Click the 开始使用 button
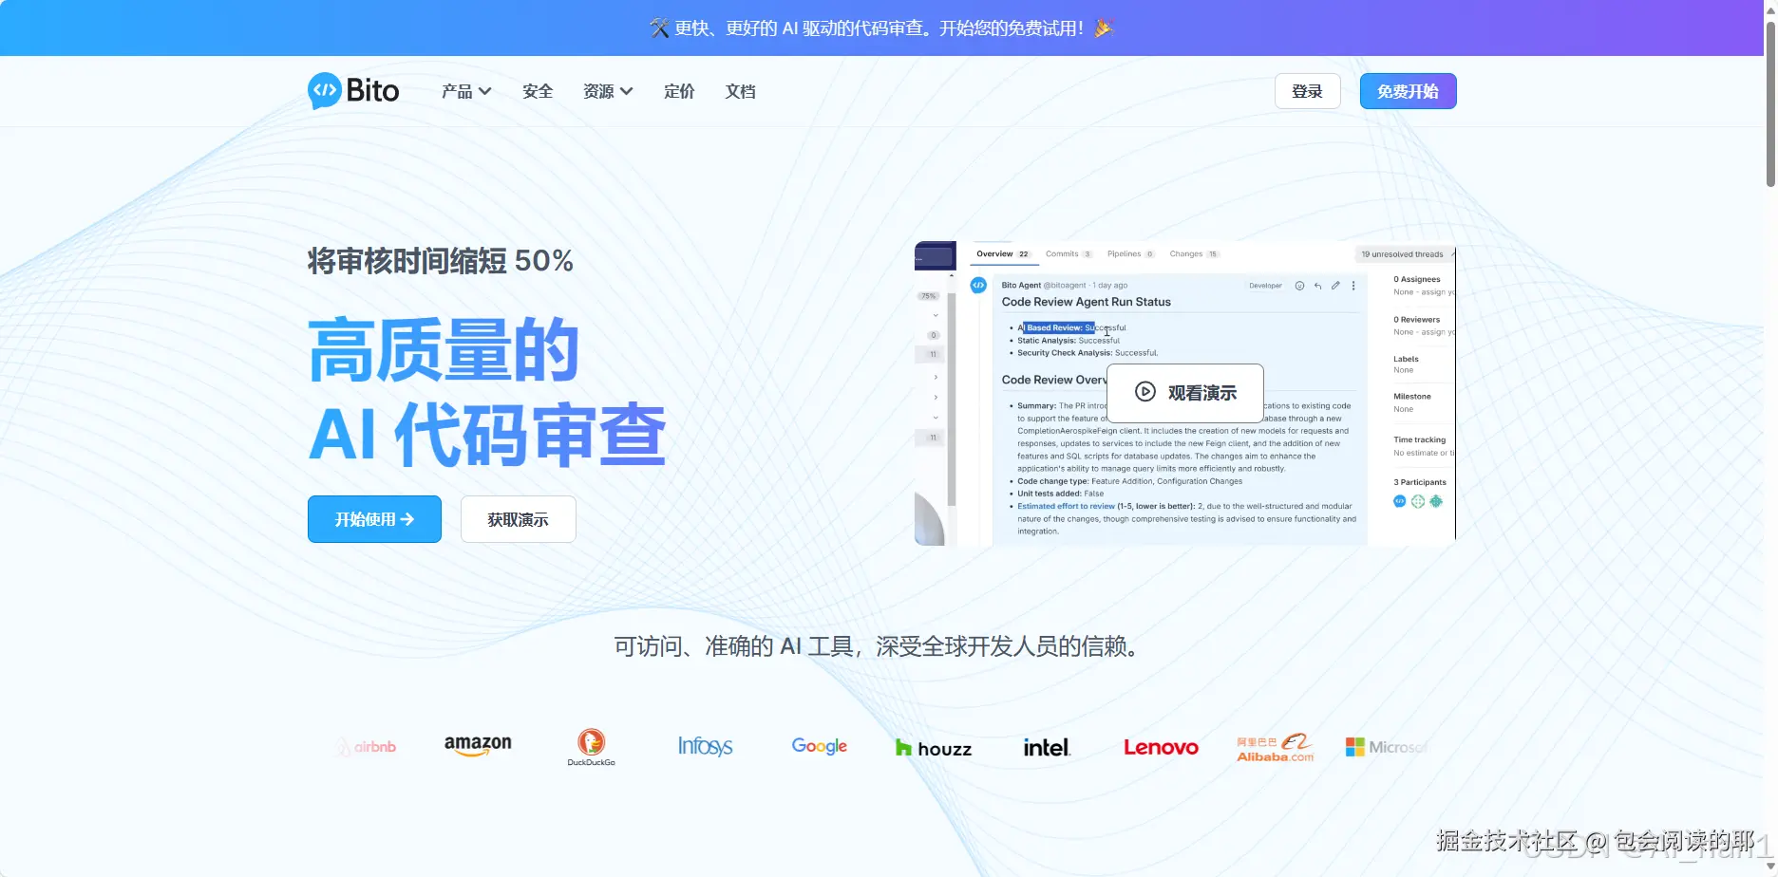Viewport: 1778px width, 877px height. pyautogui.click(x=374, y=519)
